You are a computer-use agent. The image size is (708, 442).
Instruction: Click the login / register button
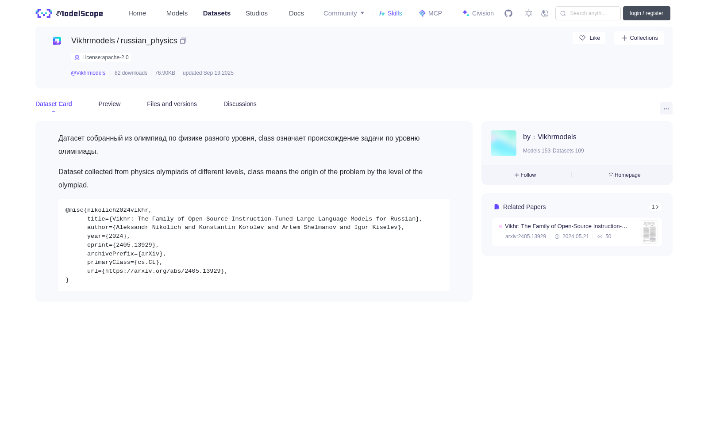pos(646,13)
